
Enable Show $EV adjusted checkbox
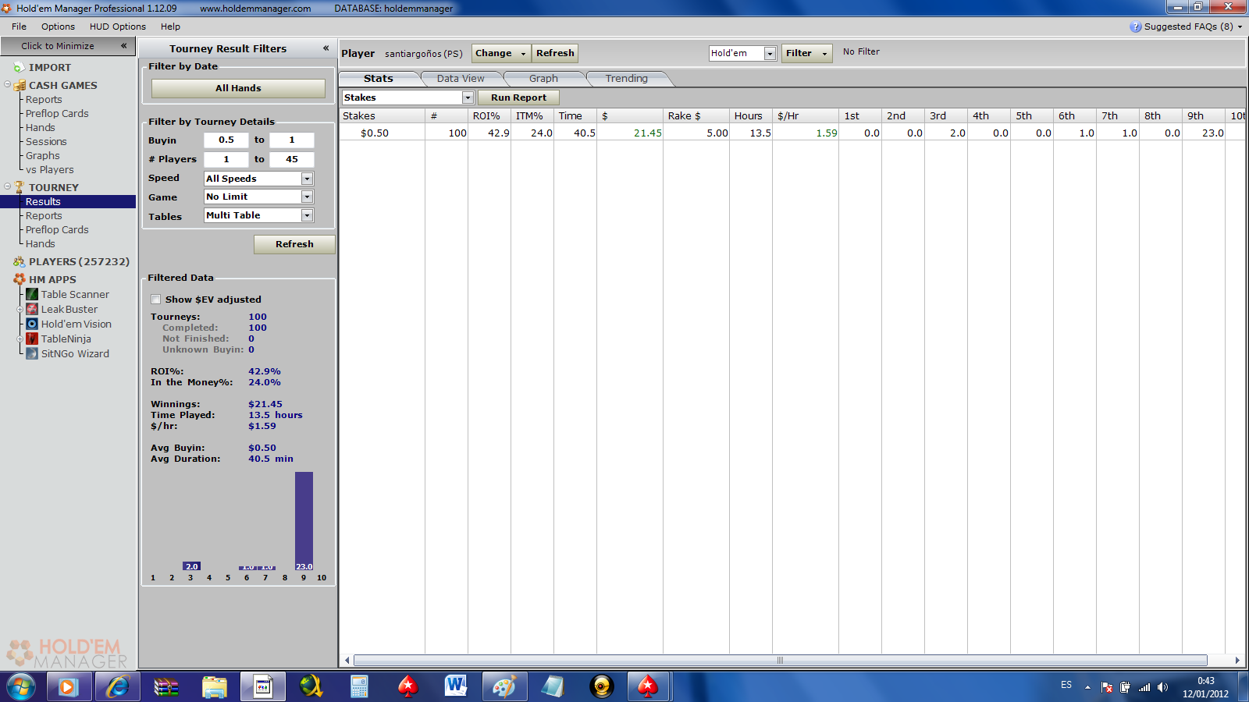(x=155, y=300)
